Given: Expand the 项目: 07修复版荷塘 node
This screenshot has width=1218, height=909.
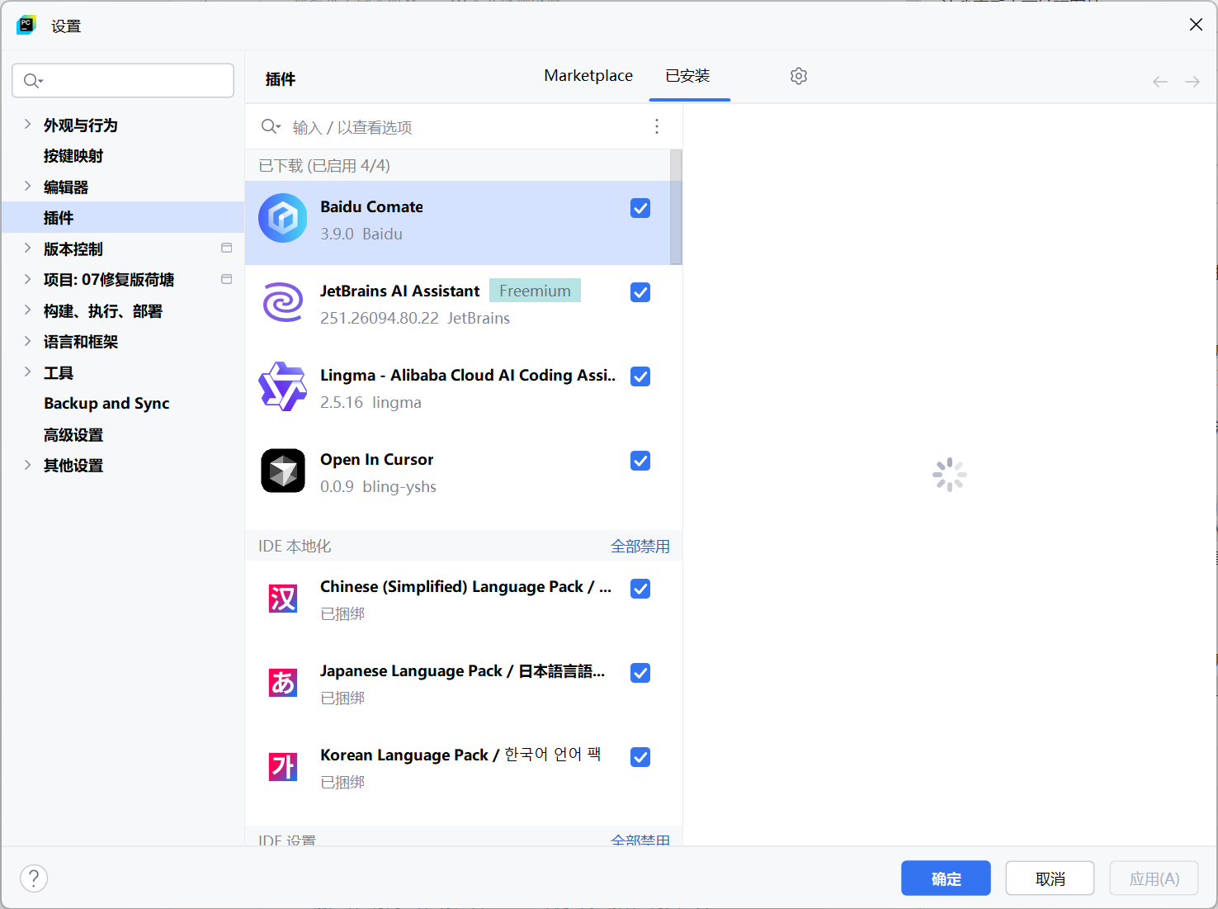Looking at the screenshot, I should coord(27,279).
